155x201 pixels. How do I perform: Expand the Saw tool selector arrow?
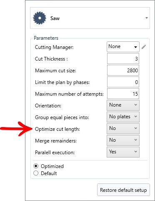(147, 18)
